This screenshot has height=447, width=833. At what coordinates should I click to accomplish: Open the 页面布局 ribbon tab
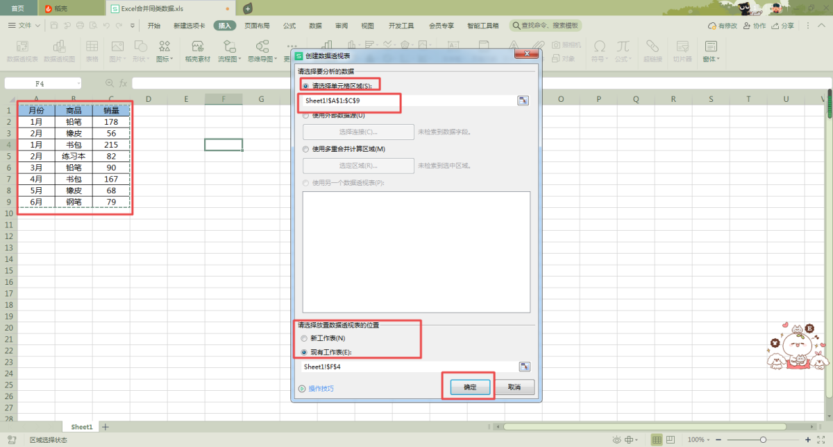pos(257,26)
